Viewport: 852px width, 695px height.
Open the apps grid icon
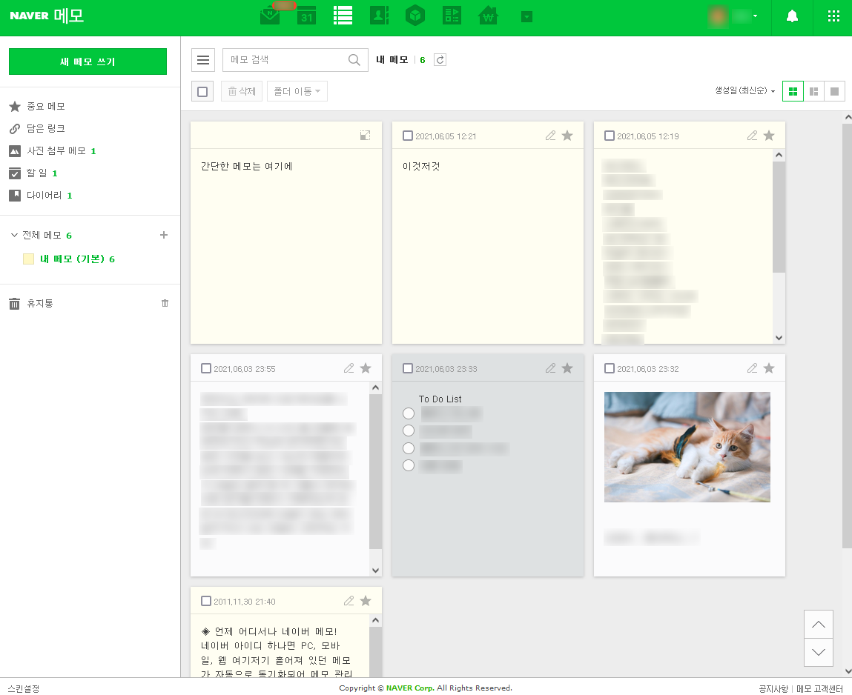833,16
